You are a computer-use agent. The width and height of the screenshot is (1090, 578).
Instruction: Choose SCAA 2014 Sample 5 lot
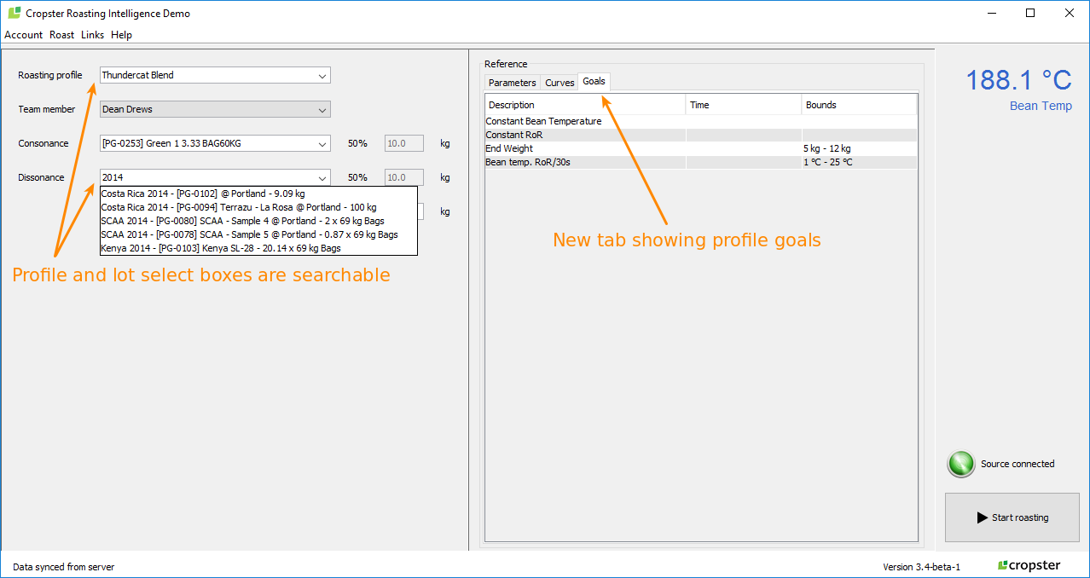pyautogui.click(x=258, y=234)
